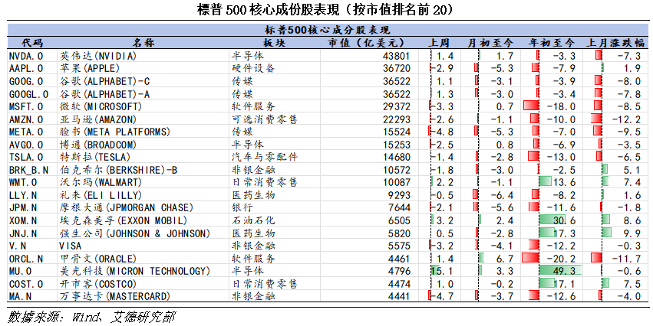Click Microsoft's year-to-date value -18.0
This screenshot has height=326, width=653.
(561, 106)
